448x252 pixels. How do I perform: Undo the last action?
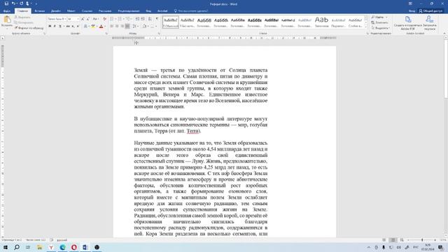[x=13, y=3]
